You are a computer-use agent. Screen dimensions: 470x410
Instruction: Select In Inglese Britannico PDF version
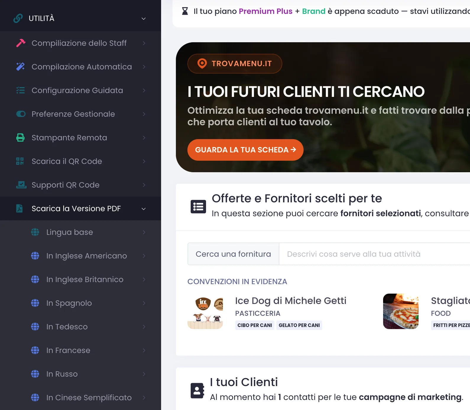(80, 279)
